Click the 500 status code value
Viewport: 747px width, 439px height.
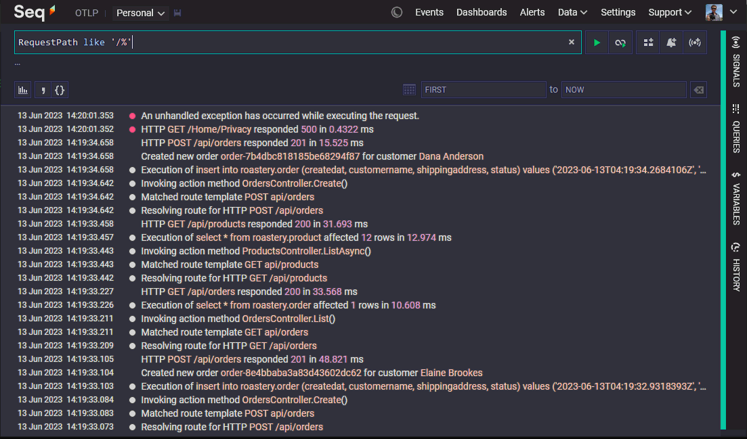309,129
